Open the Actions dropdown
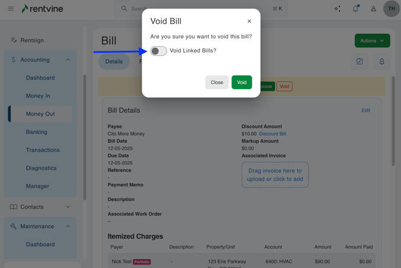The image size is (401, 268). pos(372,41)
